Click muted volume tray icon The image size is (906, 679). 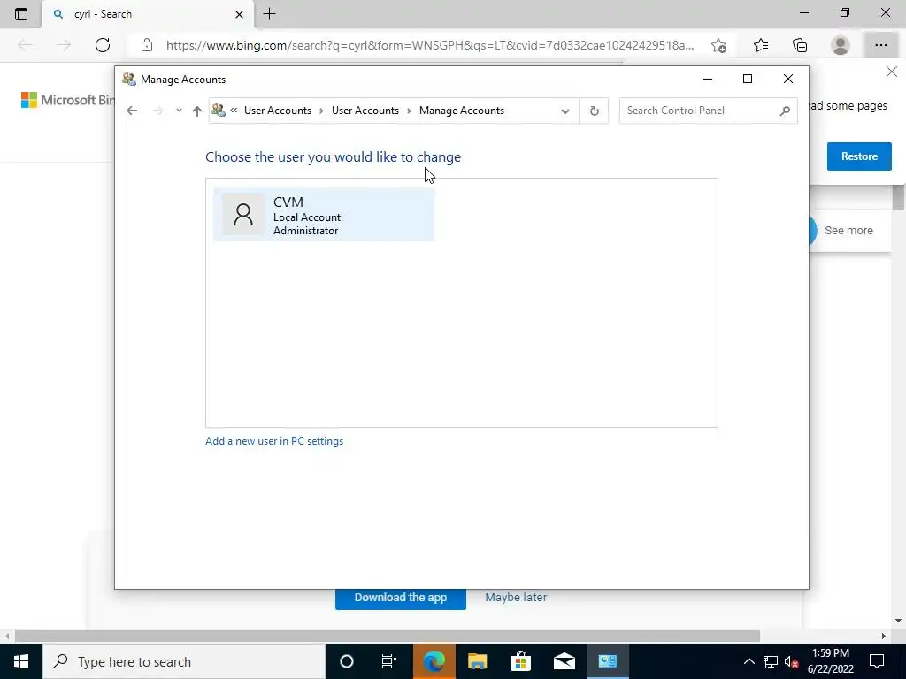tap(792, 661)
